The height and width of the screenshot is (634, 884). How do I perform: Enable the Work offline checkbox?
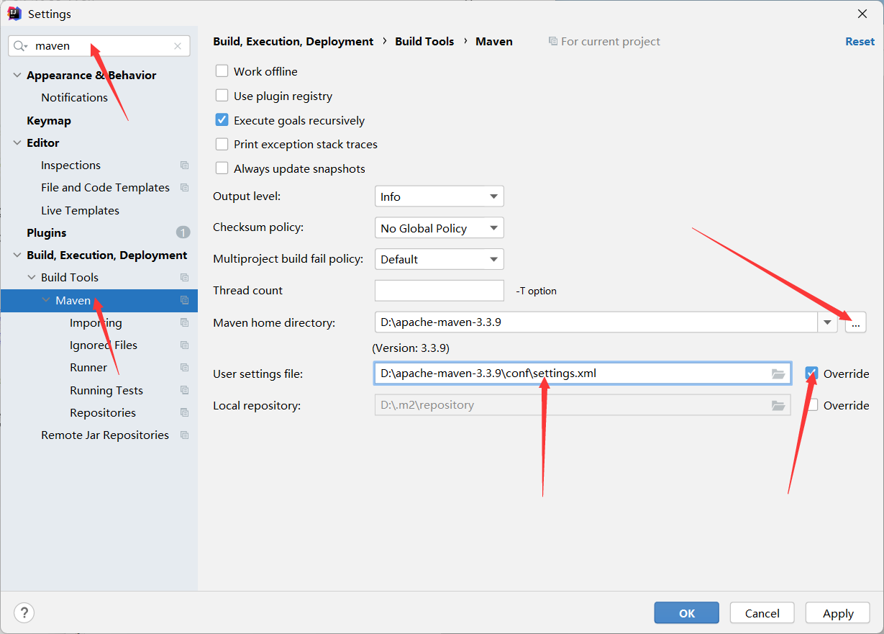point(222,71)
